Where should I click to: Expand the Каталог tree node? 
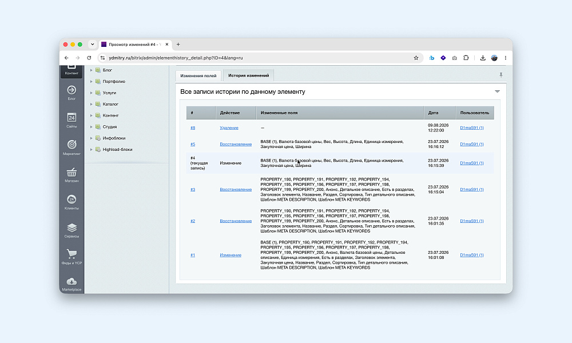91,104
